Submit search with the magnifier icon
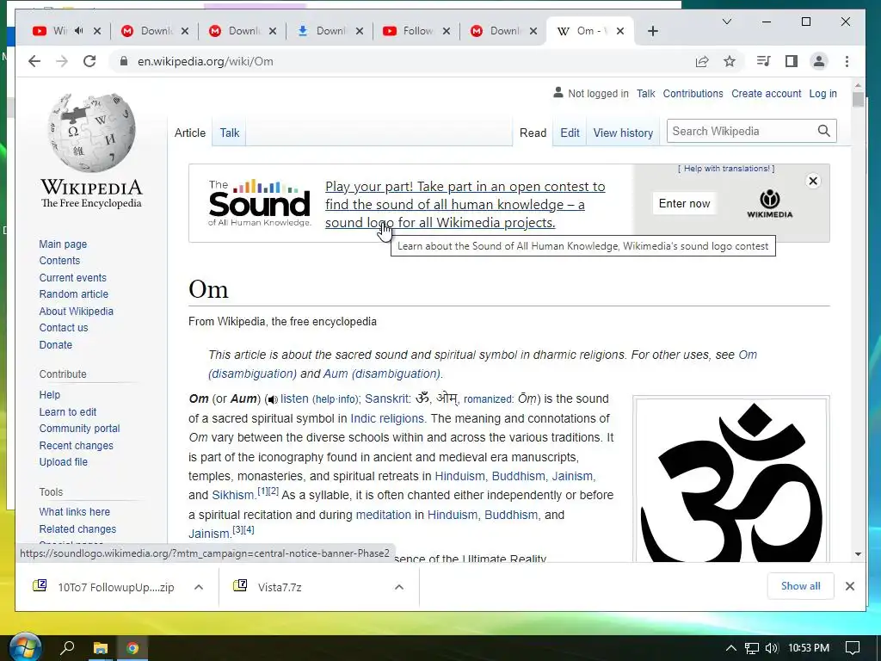The height and width of the screenshot is (661, 881). pos(823,131)
